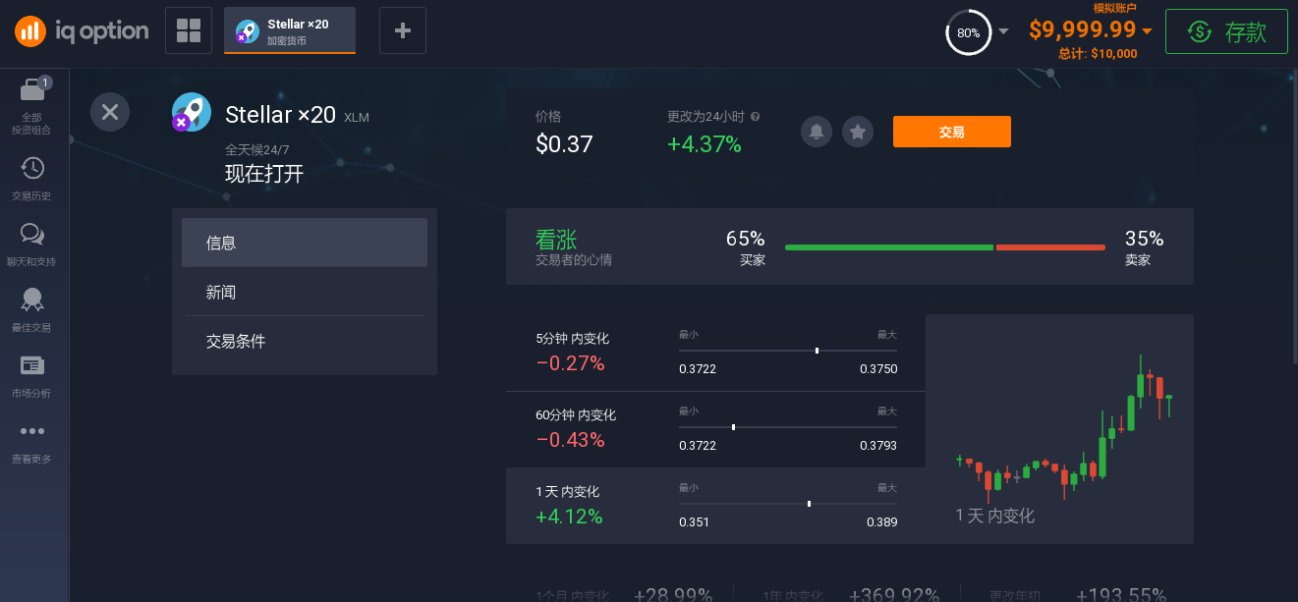Select the 新闻 menu item
This screenshot has height=602, width=1298.
pyautogui.click(x=305, y=292)
